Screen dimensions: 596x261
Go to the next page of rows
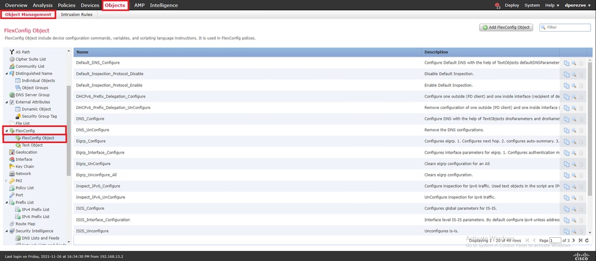click(573, 240)
